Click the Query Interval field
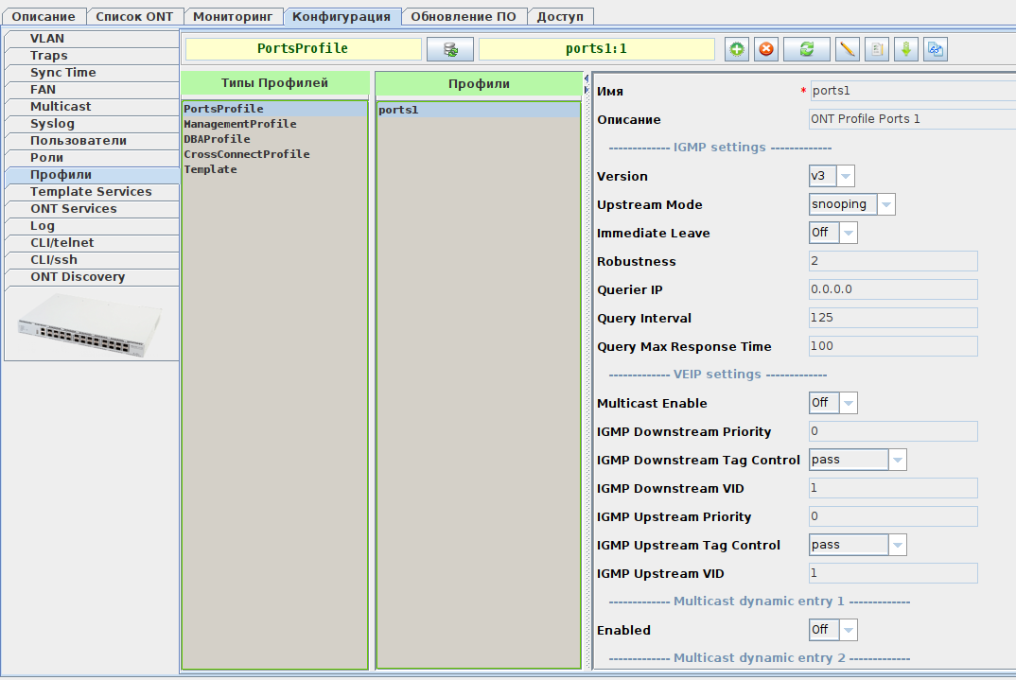Viewport: 1016px width, 680px height. (x=894, y=318)
